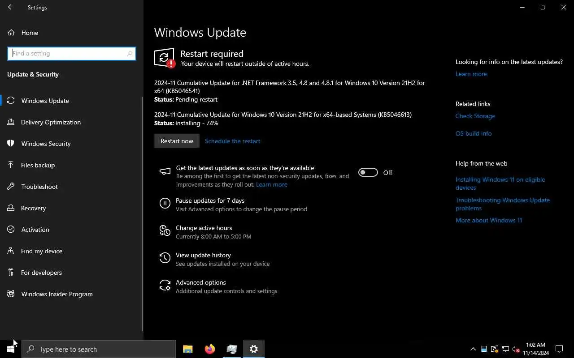The image size is (574, 358).
Task: Toggle 'Get the latest updates' switch on
Action: pyautogui.click(x=368, y=173)
